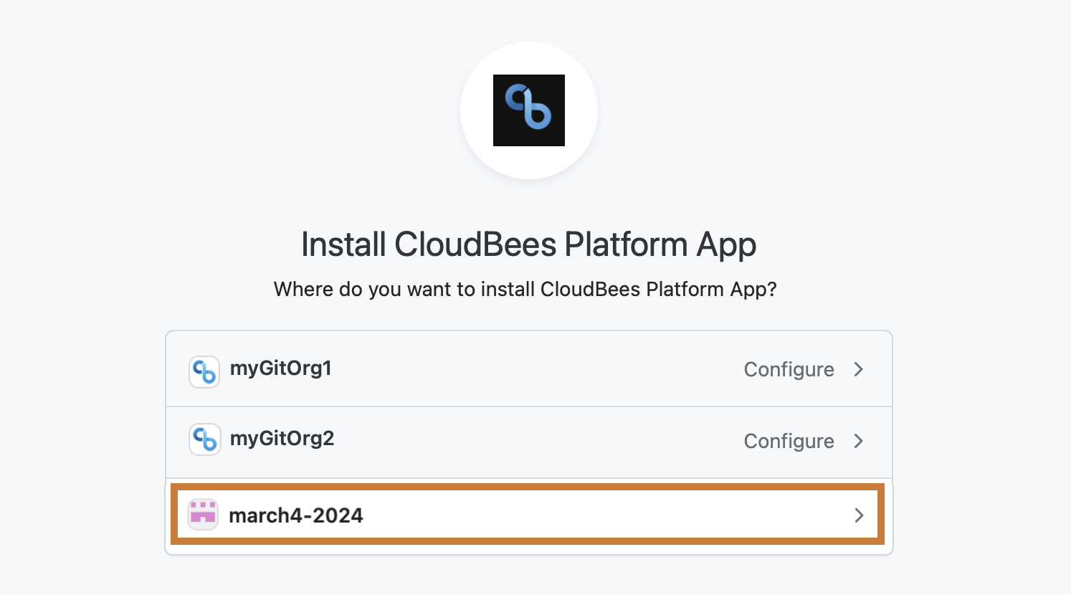Expand the chevron arrow beside myGitOrg1 Configure

859,369
